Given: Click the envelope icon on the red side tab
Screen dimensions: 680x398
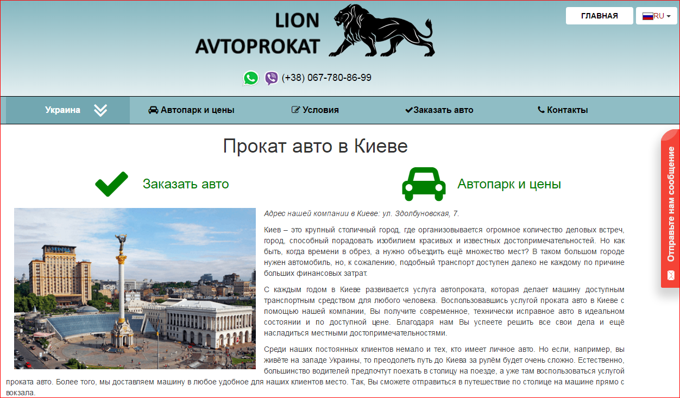Looking at the screenshot, I should (x=672, y=276).
